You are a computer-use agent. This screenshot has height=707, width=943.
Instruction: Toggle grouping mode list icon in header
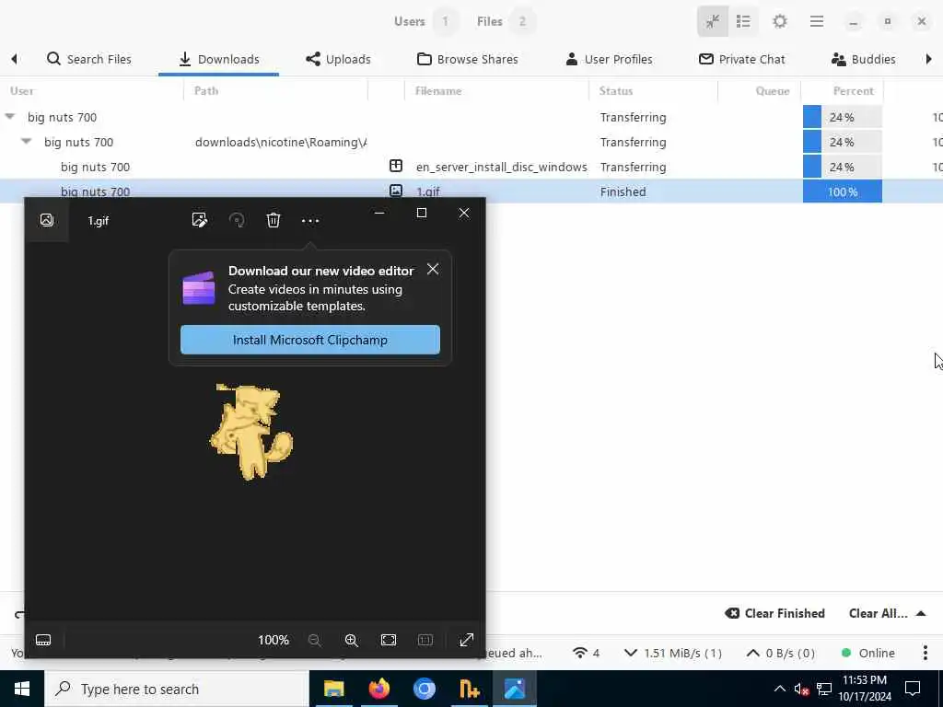coord(743,22)
